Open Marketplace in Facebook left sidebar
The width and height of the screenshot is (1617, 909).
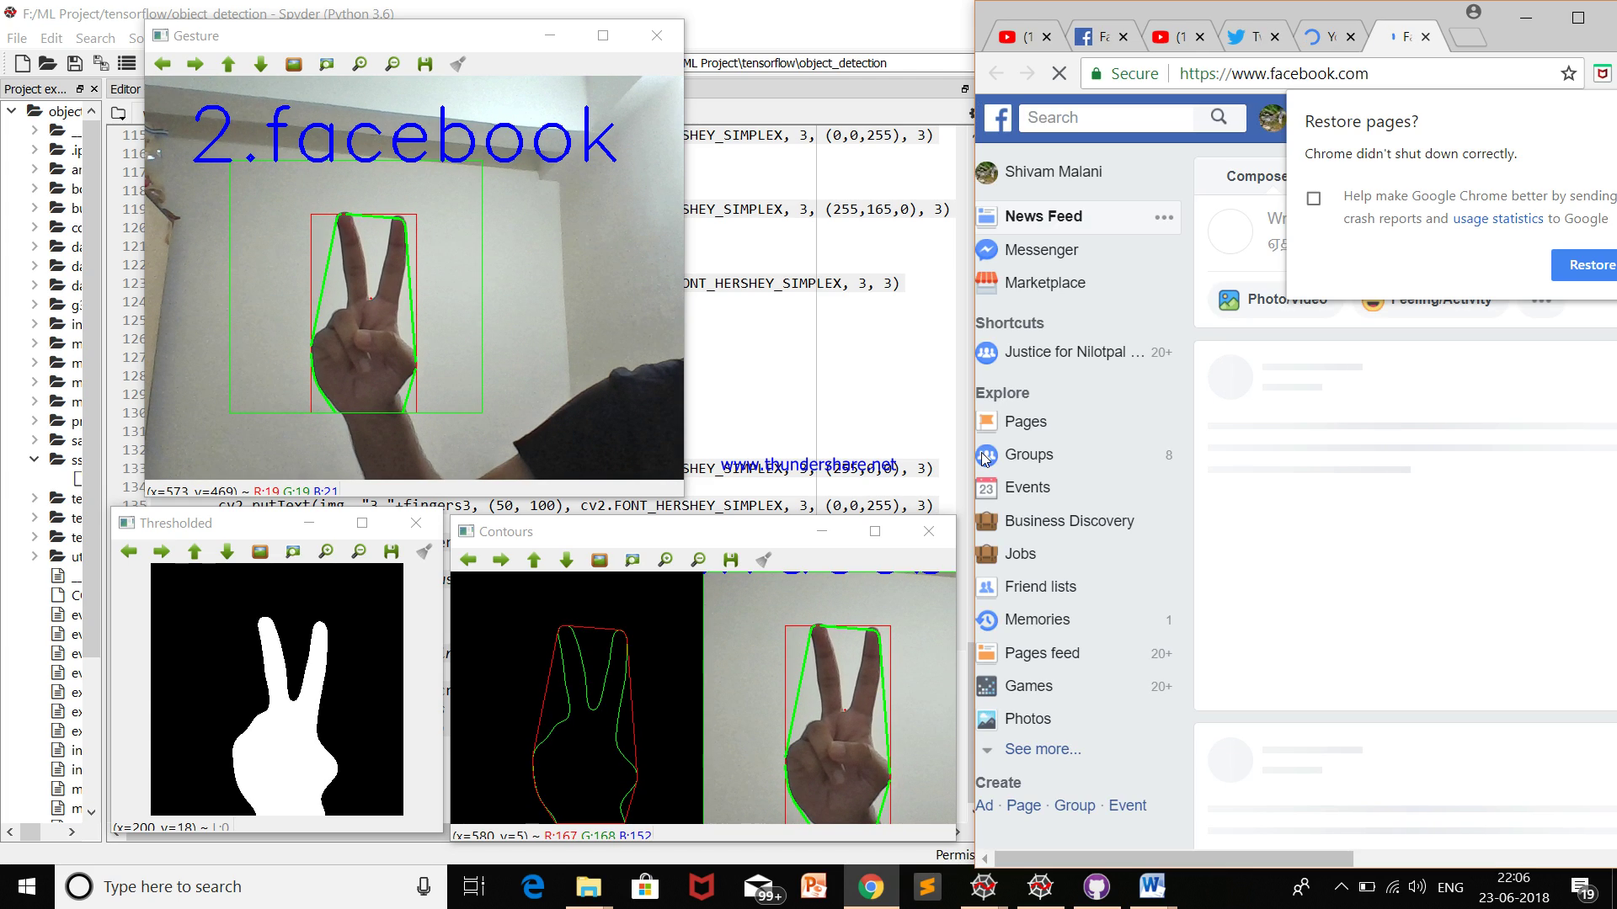click(x=1044, y=283)
